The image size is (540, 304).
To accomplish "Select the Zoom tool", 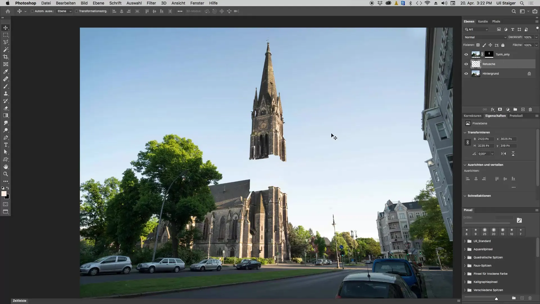I will tap(6, 174).
